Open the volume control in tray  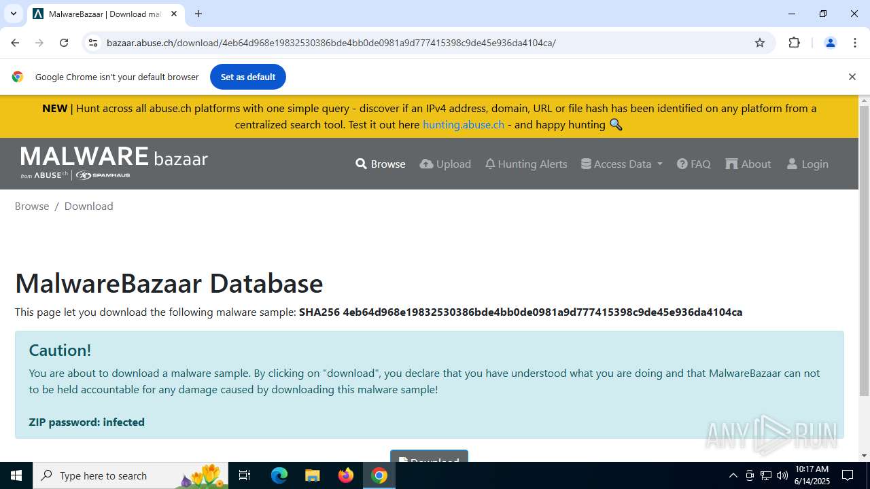782,475
